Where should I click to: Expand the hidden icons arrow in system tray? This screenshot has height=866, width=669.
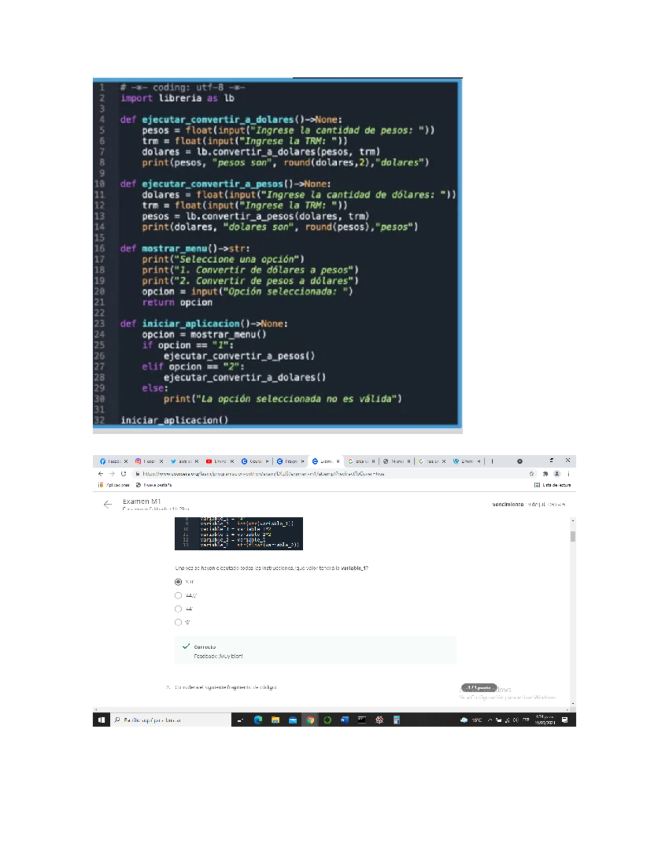(491, 719)
